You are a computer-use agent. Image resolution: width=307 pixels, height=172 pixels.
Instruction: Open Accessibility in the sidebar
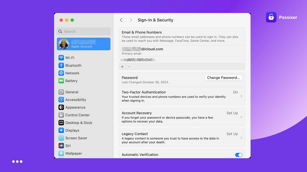pos(84,100)
